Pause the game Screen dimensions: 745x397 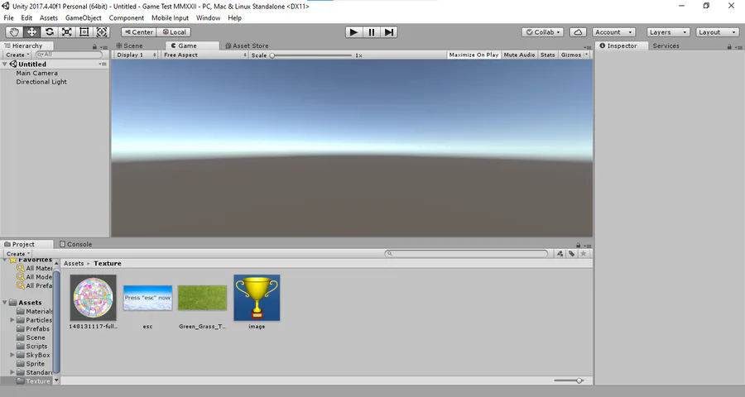[x=371, y=31]
